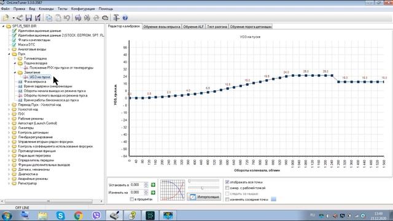Enable синхр. с рабочей точкой checkbox
The image size is (393, 221).
coord(227,188)
